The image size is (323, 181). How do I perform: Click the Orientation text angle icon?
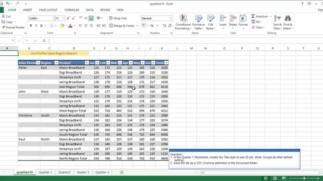99,18
